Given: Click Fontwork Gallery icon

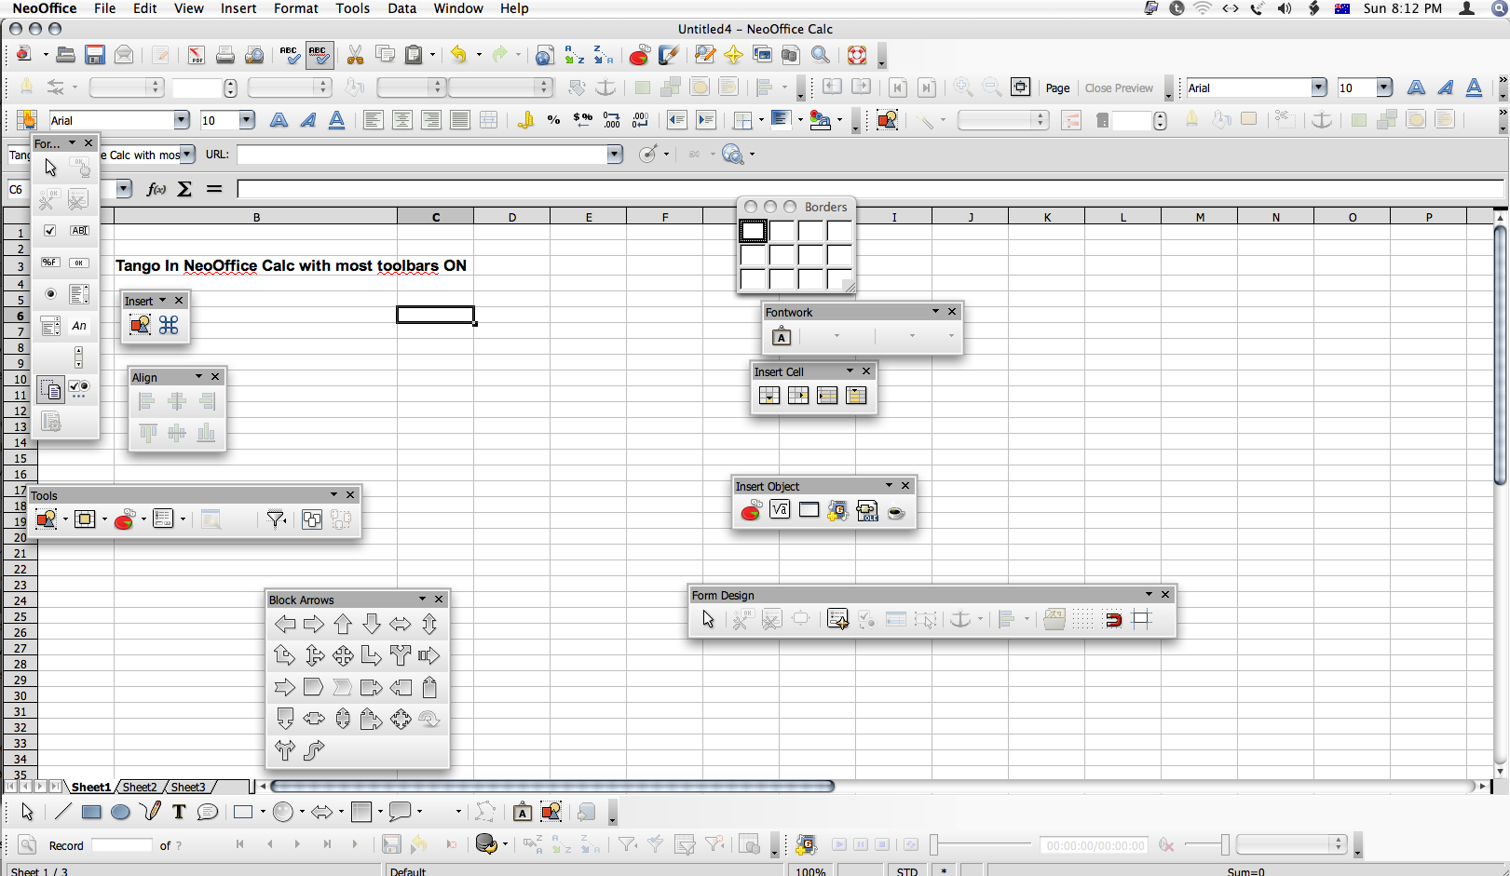Looking at the screenshot, I should 782,337.
